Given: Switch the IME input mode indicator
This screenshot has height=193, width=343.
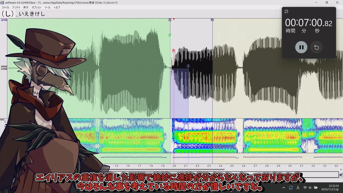Looking at the screenshot, I should pos(298,188).
